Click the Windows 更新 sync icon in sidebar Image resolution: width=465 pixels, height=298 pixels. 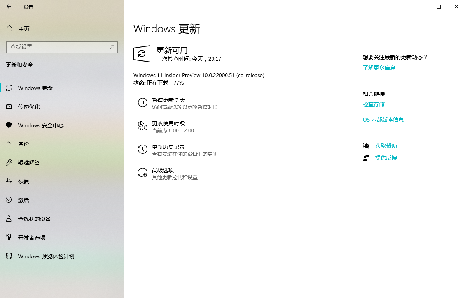(9, 88)
